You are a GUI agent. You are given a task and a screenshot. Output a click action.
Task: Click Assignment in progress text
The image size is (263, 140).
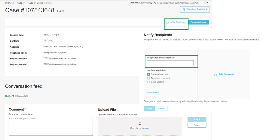pyautogui.click(x=55, y=52)
